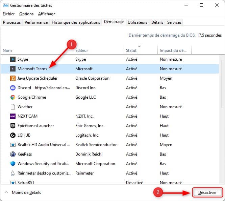The width and height of the screenshot is (225, 201).
Task: Click the Windows Security shield icon
Action: (13, 164)
